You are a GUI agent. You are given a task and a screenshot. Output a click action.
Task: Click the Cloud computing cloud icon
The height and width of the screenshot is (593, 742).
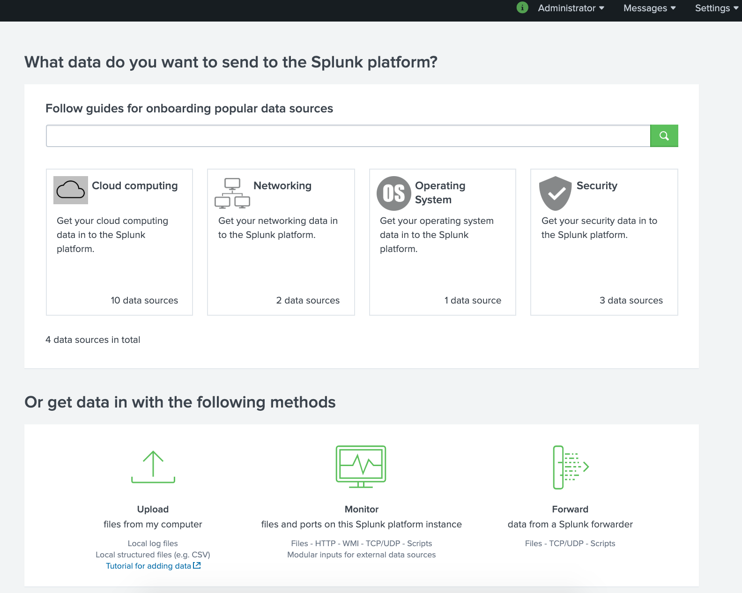(71, 190)
